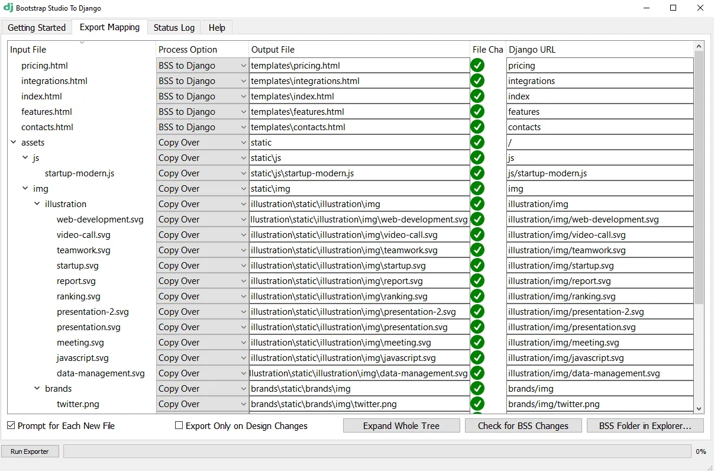The image size is (714, 471).
Task: Open Process Option dropdown for contacts.html
Action: tap(202, 127)
